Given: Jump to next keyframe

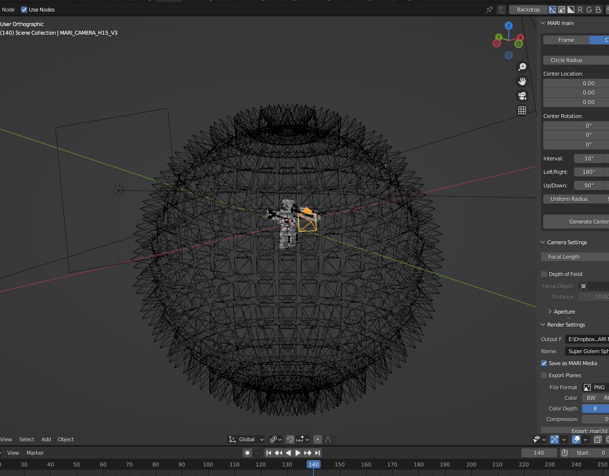Looking at the screenshot, I should (308, 453).
